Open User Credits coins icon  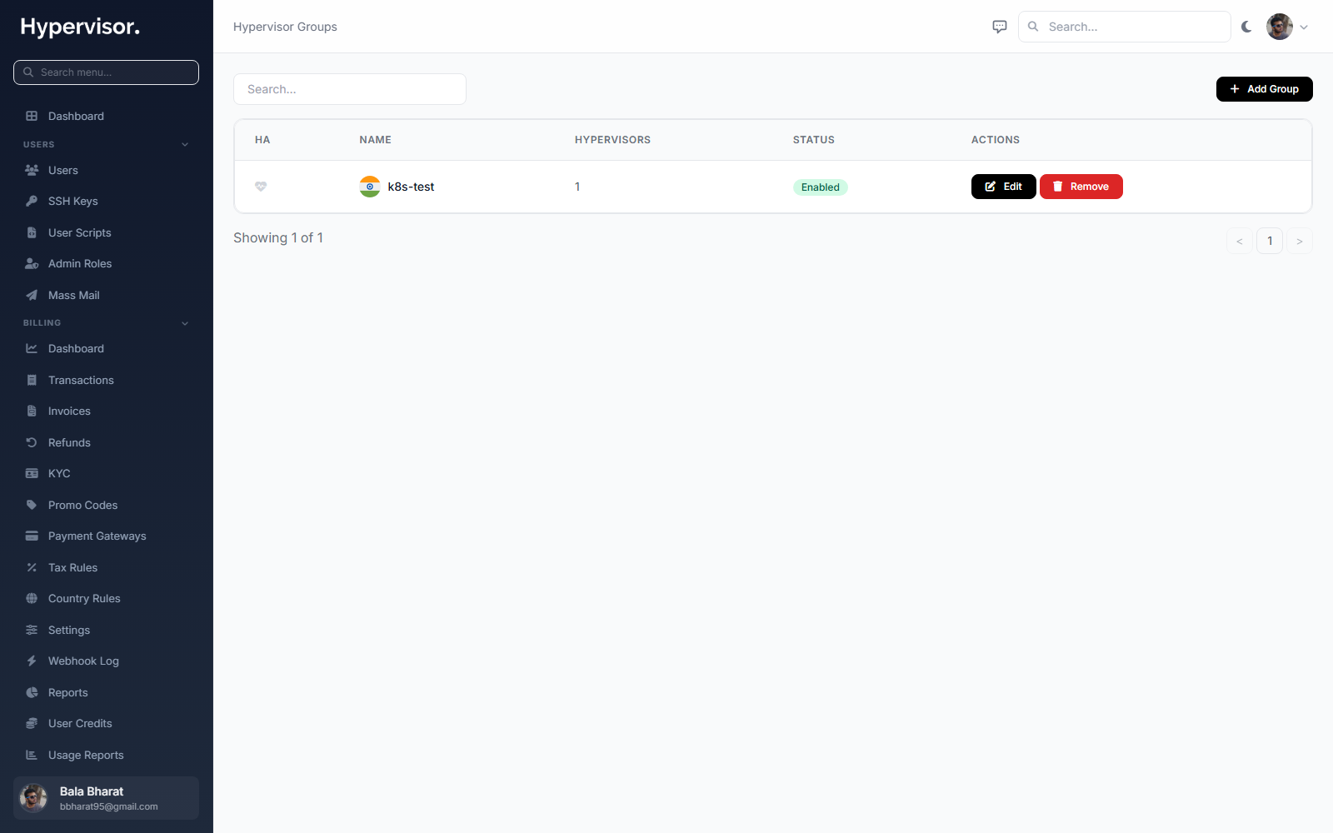(x=32, y=723)
